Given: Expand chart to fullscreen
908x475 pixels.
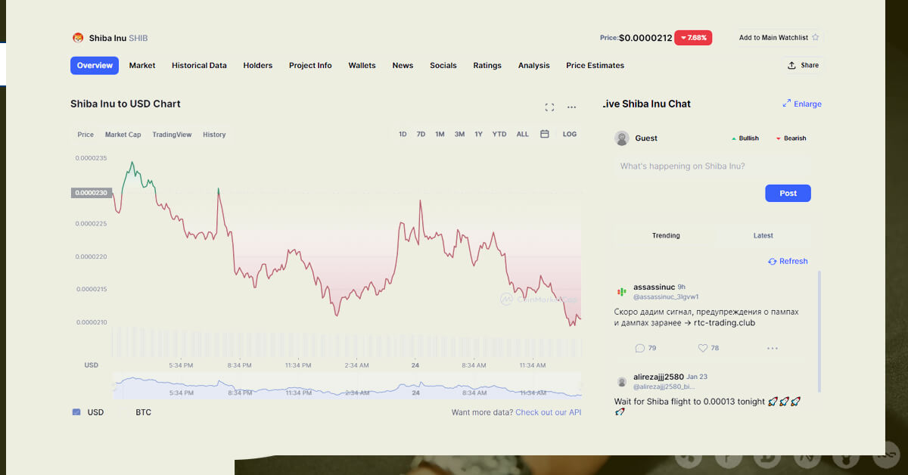Looking at the screenshot, I should (549, 107).
